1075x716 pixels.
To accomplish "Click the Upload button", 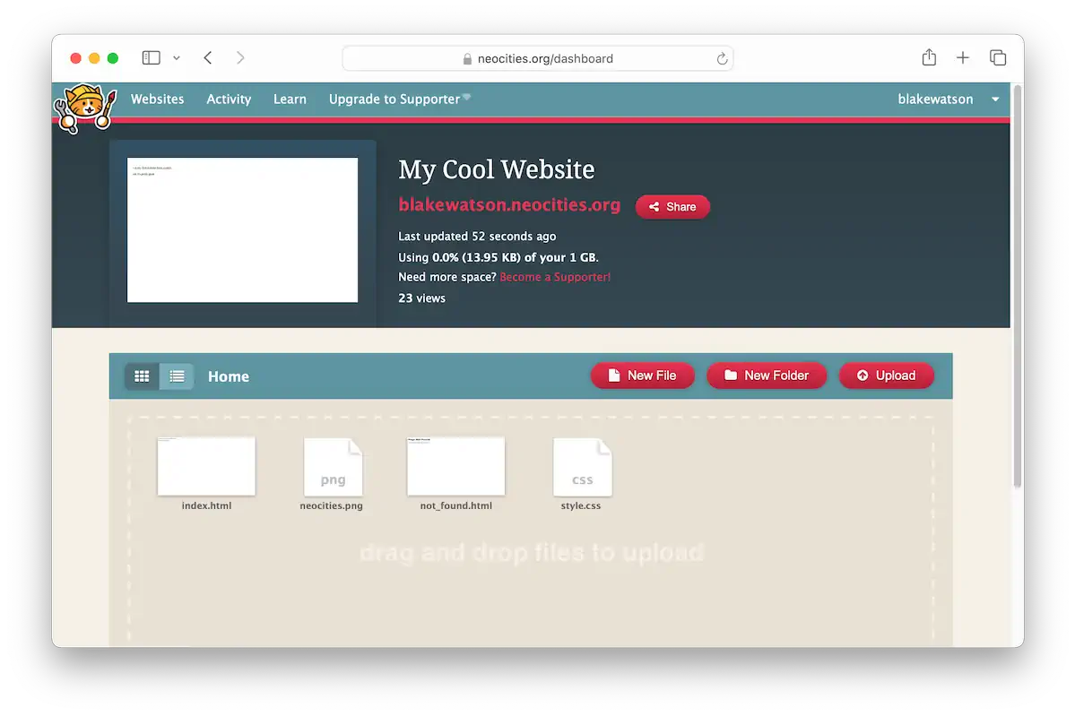I will (x=886, y=375).
